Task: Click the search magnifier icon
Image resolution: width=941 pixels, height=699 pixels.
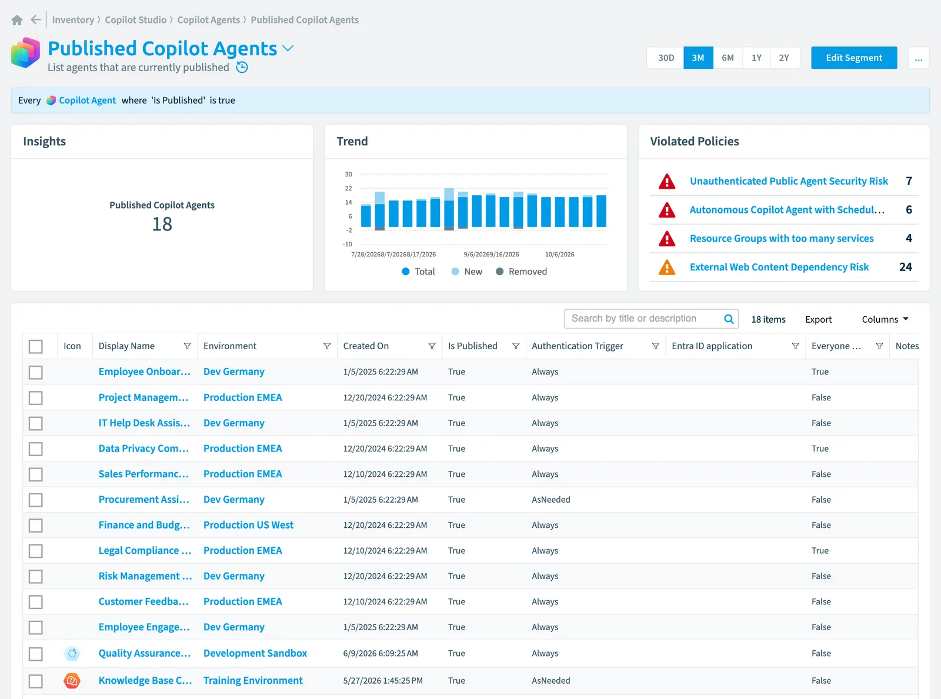Action: 729,319
